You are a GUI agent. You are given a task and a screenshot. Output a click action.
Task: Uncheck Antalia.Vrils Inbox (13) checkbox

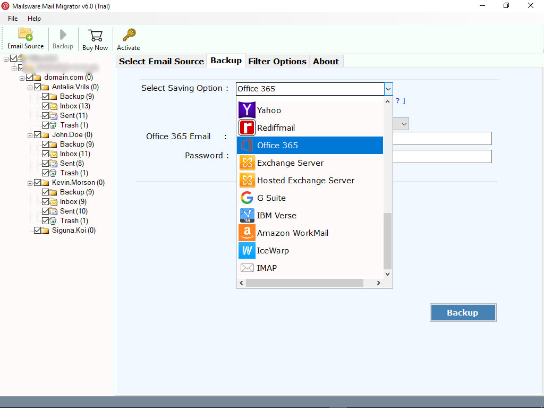(46, 106)
